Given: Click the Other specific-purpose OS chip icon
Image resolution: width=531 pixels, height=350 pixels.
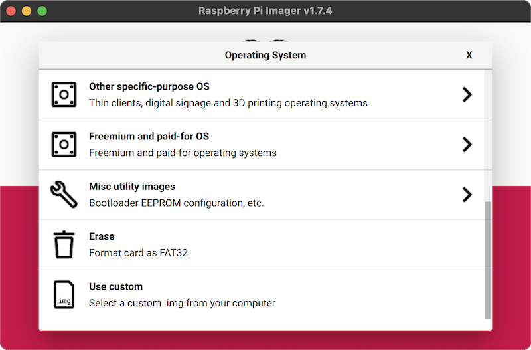Looking at the screenshot, I should pos(64,95).
